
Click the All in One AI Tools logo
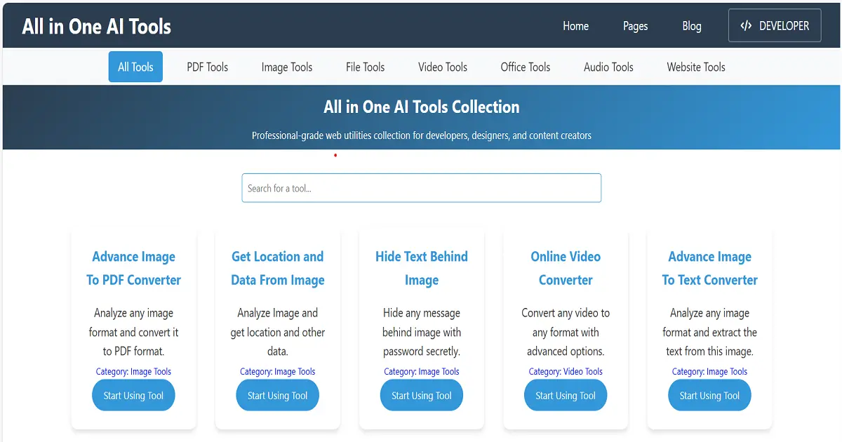coord(96,26)
